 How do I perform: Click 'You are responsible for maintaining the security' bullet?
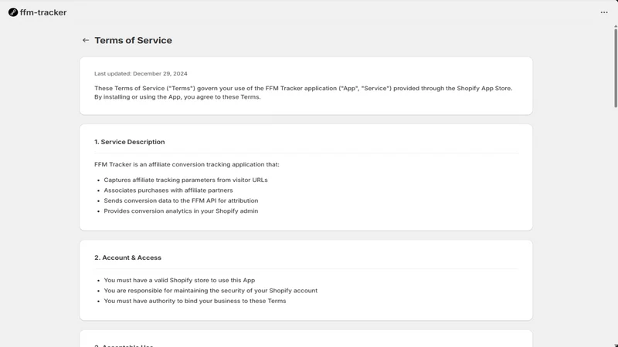tap(210, 291)
